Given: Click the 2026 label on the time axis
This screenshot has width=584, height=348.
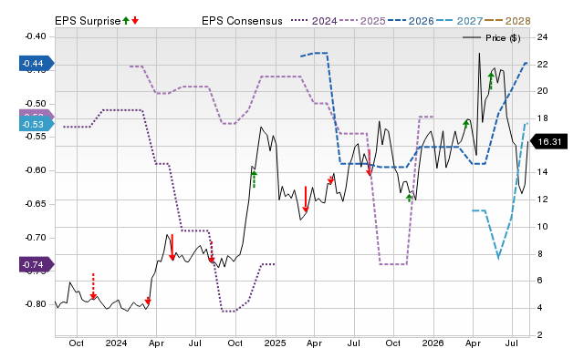Looking at the screenshot, I should coord(433,343).
